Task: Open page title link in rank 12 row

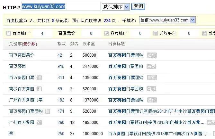Action: pyautogui.click(x=156, y=122)
